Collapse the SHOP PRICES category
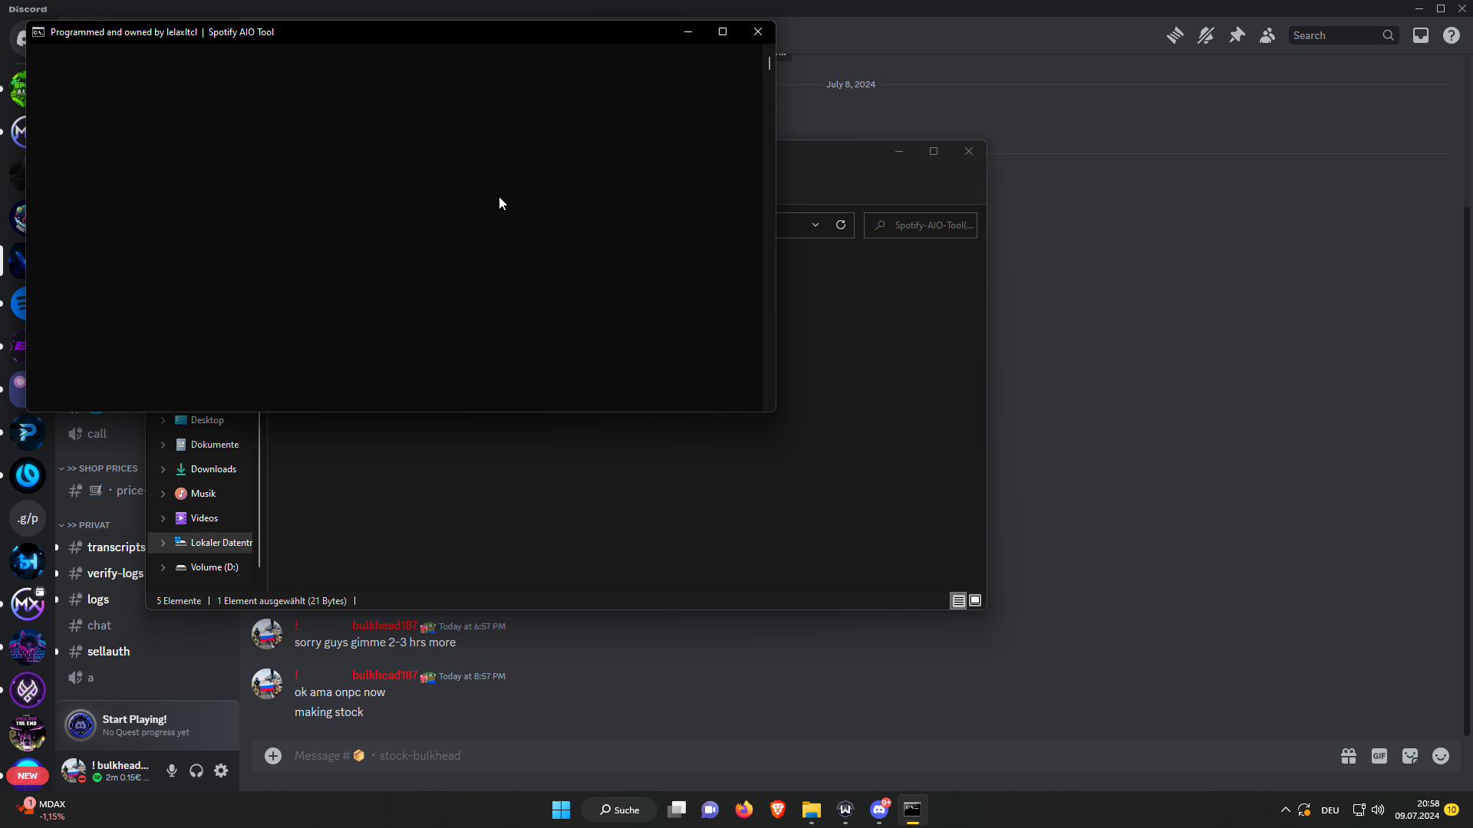1473x828 pixels. (101, 468)
